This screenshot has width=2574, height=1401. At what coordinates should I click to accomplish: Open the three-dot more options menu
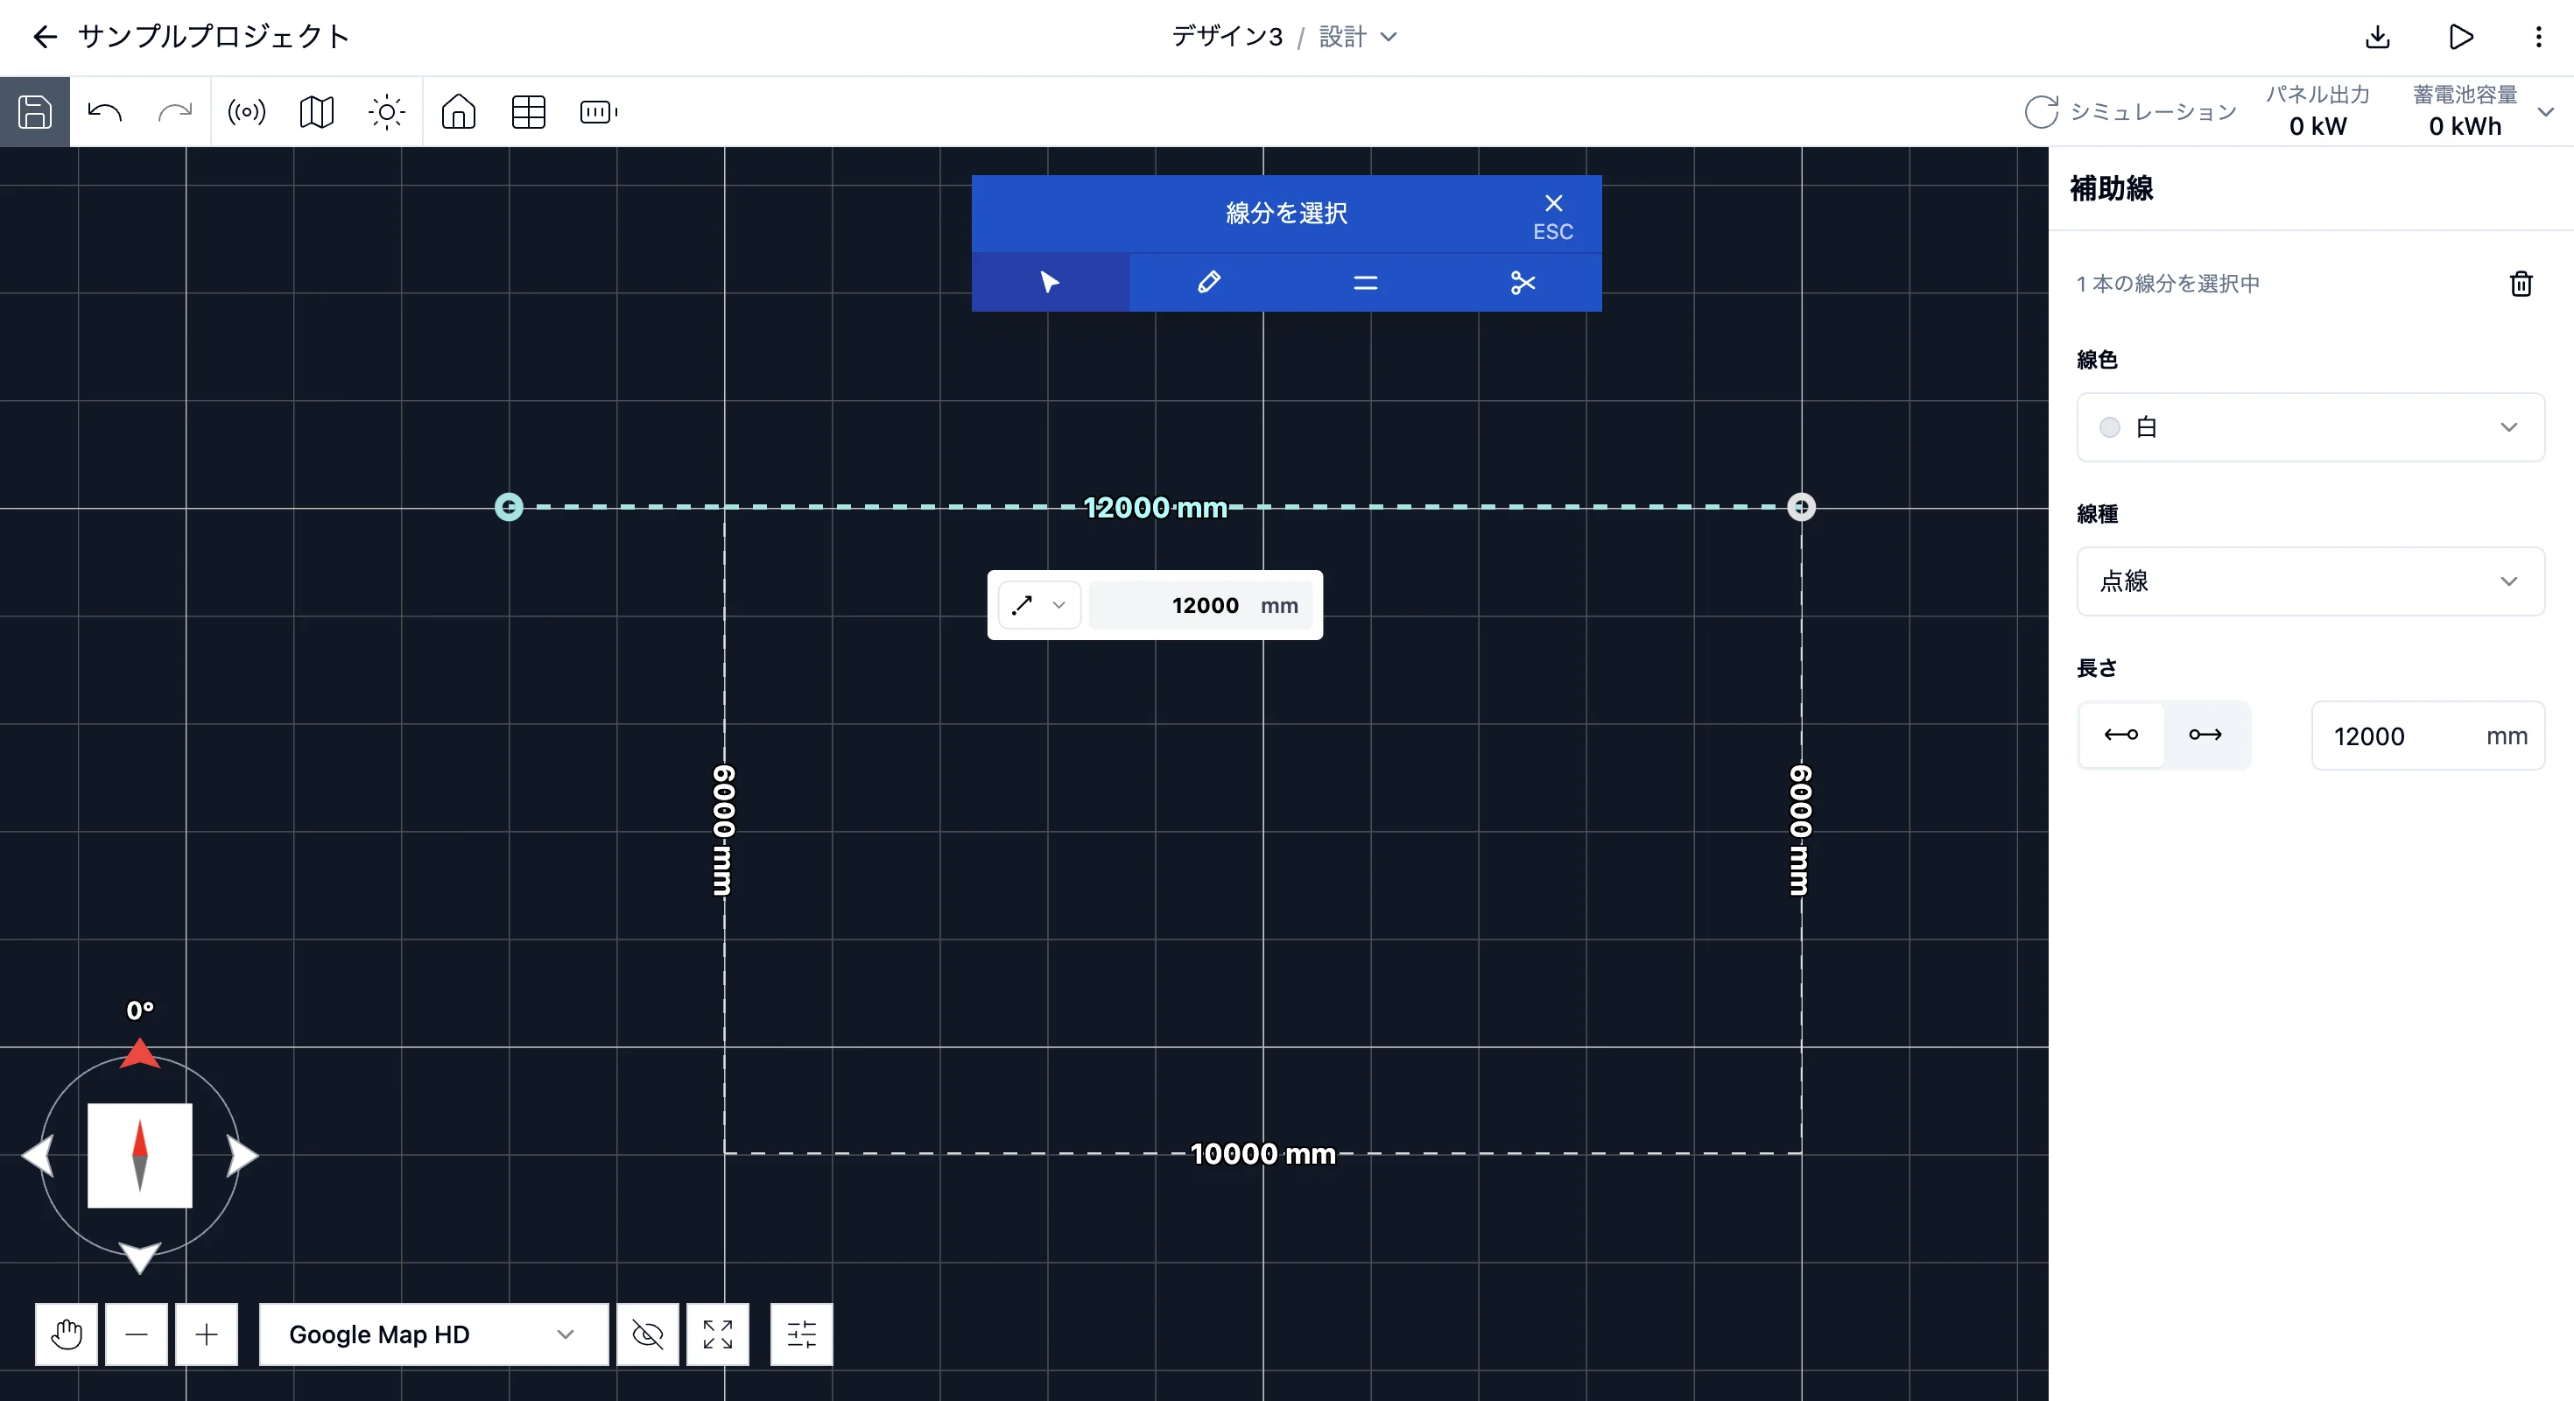pyautogui.click(x=2539, y=37)
